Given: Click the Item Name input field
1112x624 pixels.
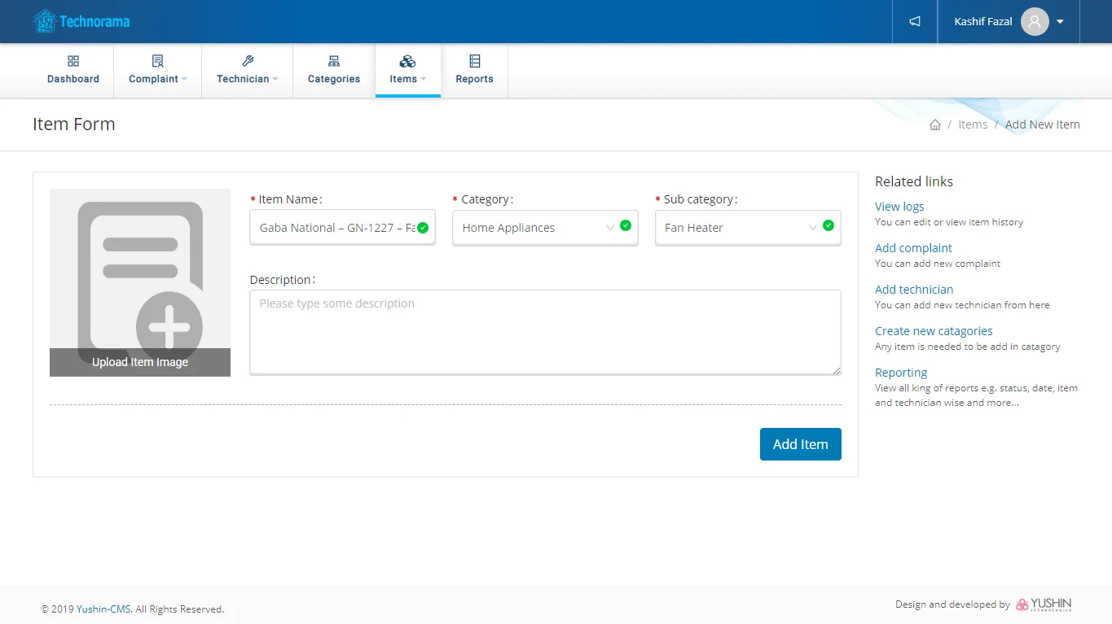Looking at the screenshot, I should (336, 228).
